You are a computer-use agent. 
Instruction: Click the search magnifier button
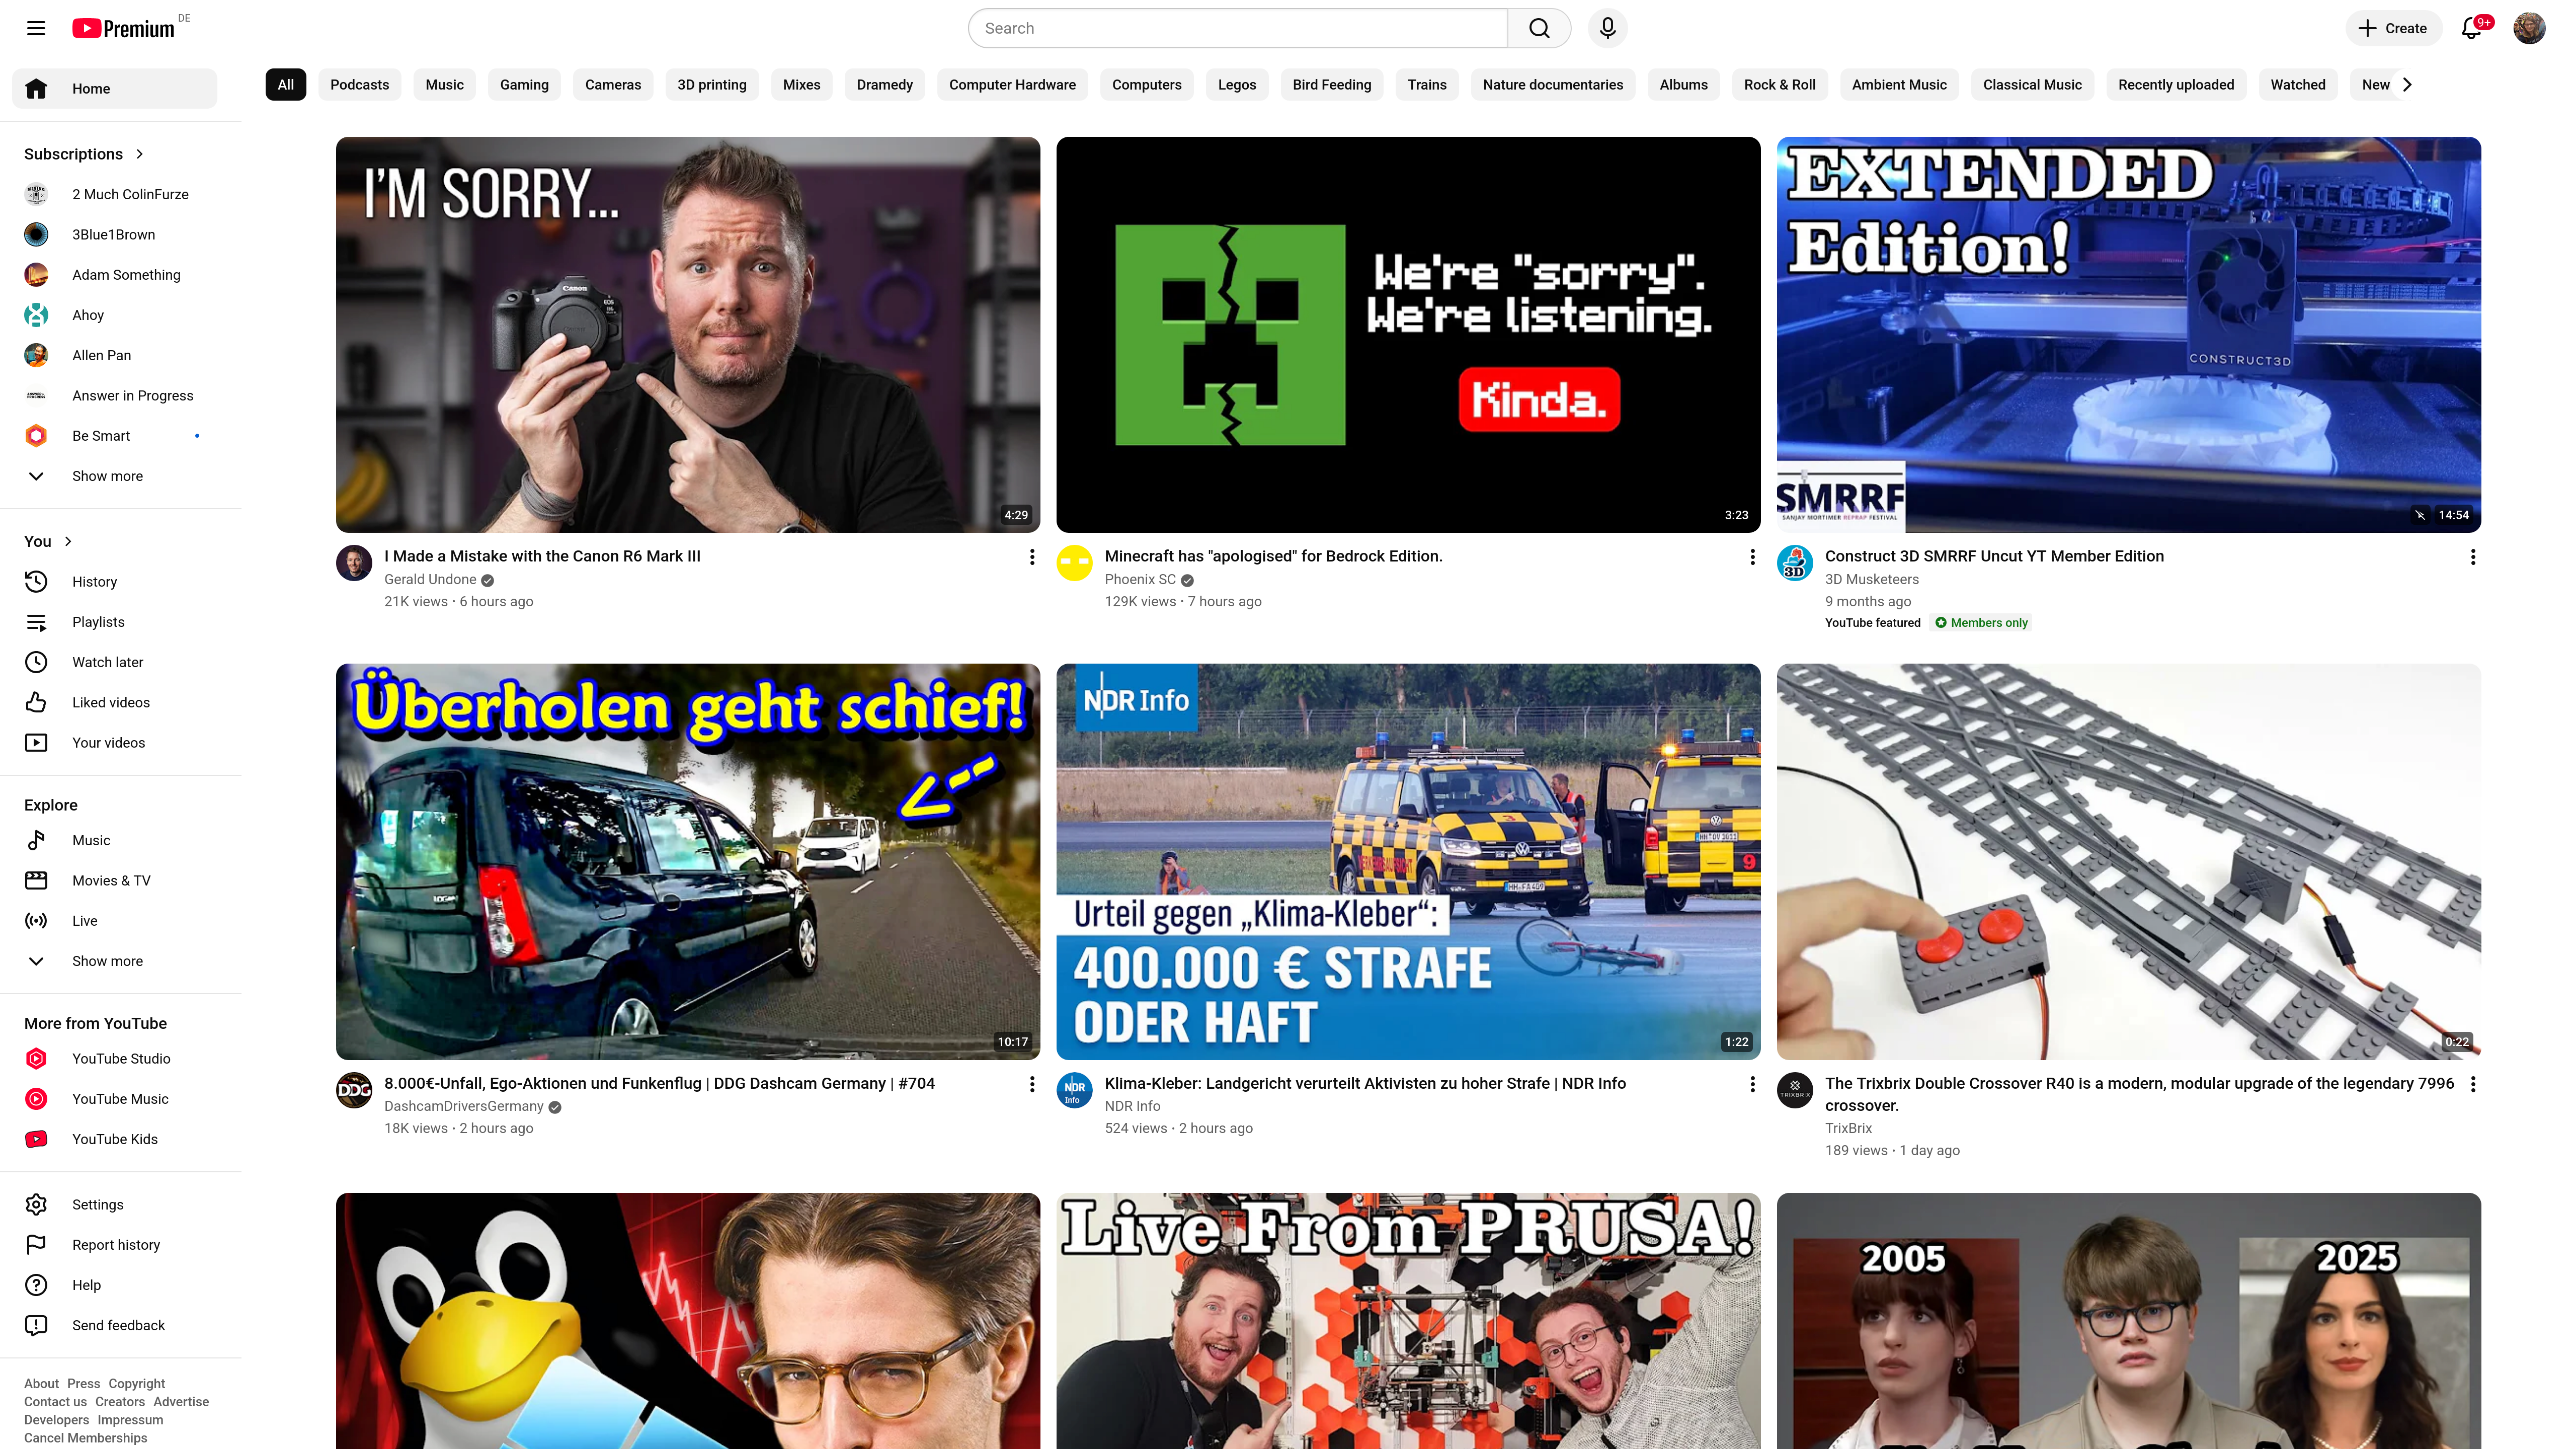1539,28
